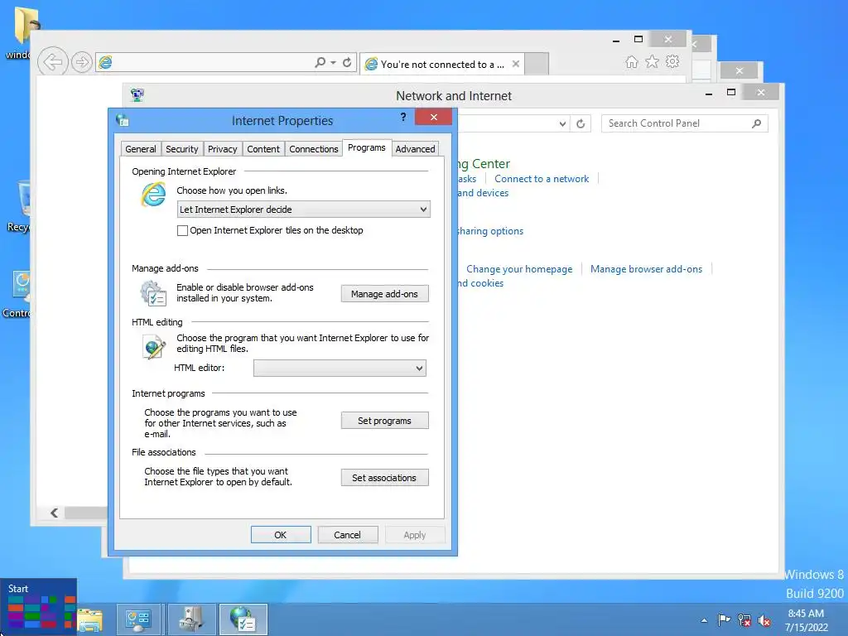Screen dimensions: 848x636
Task: Open the Manage browser add-ons link
Action: pos(646,269)
